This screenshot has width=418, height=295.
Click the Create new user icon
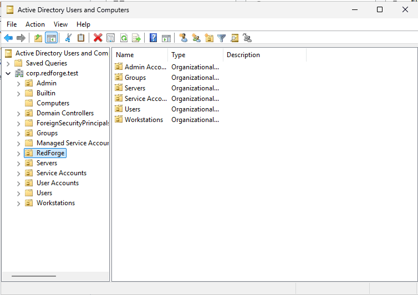click(183, 38)
